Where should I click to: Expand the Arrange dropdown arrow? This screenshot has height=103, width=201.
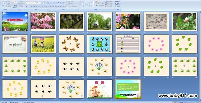pyautogui.click(x=97, y=7)
